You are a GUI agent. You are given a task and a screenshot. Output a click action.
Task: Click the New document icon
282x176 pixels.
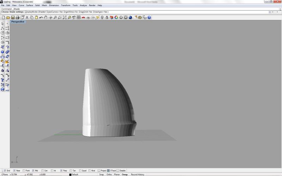point(3,17)
